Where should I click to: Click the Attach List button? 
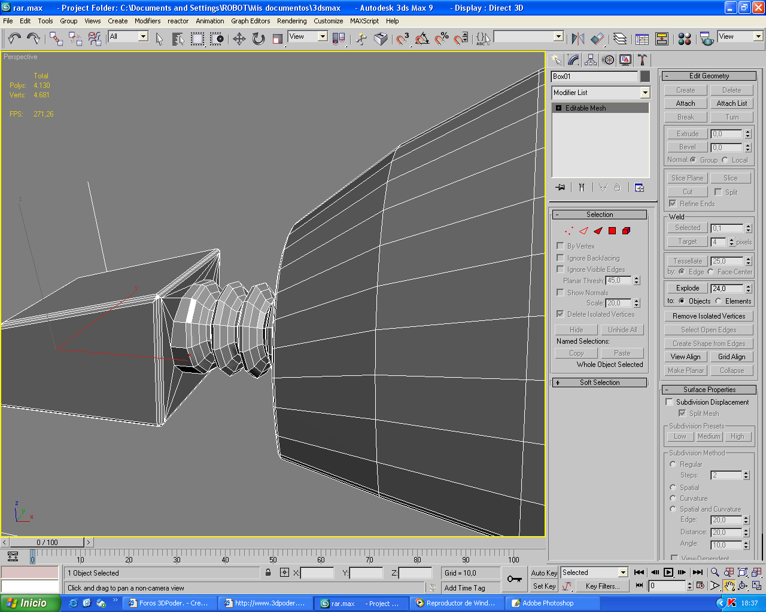(732, 103)
